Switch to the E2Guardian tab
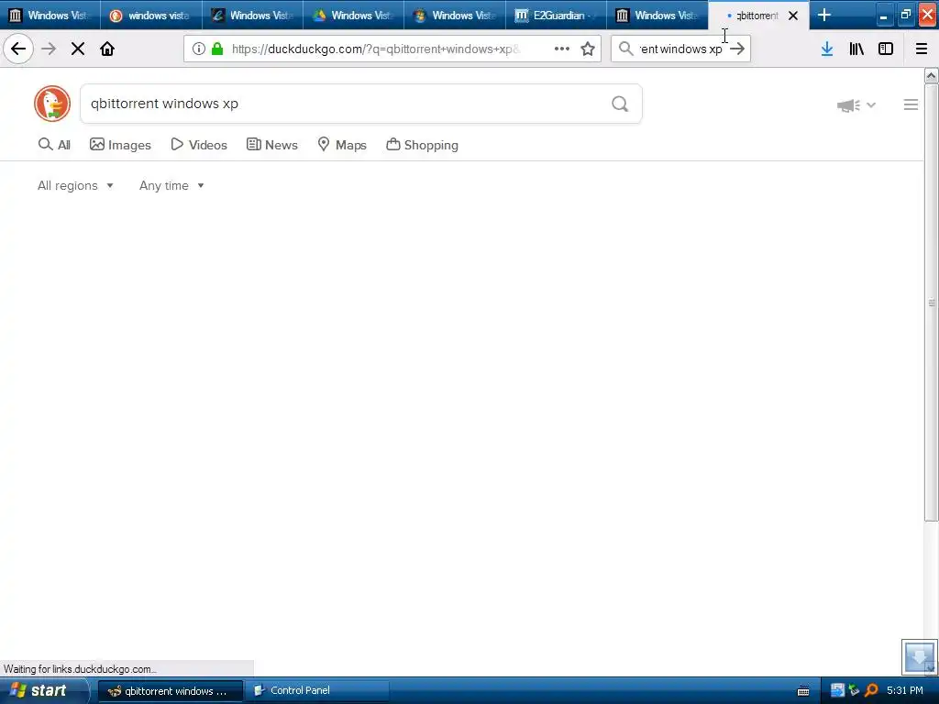 click(x=556, y=15)
